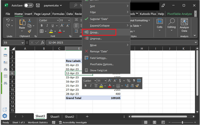Open the Filter submenu
The width and height of the screenshot is (200, 125).
click(x=106, y=12)
